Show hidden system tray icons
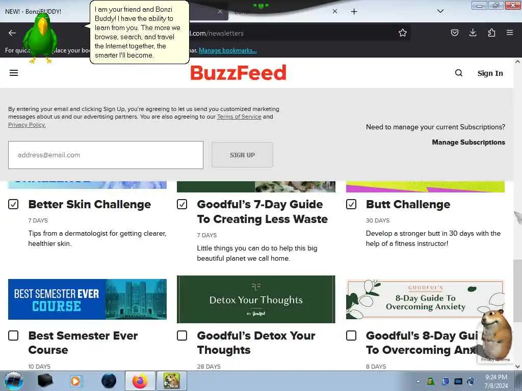The image size is (522, 391). [418, 381]
